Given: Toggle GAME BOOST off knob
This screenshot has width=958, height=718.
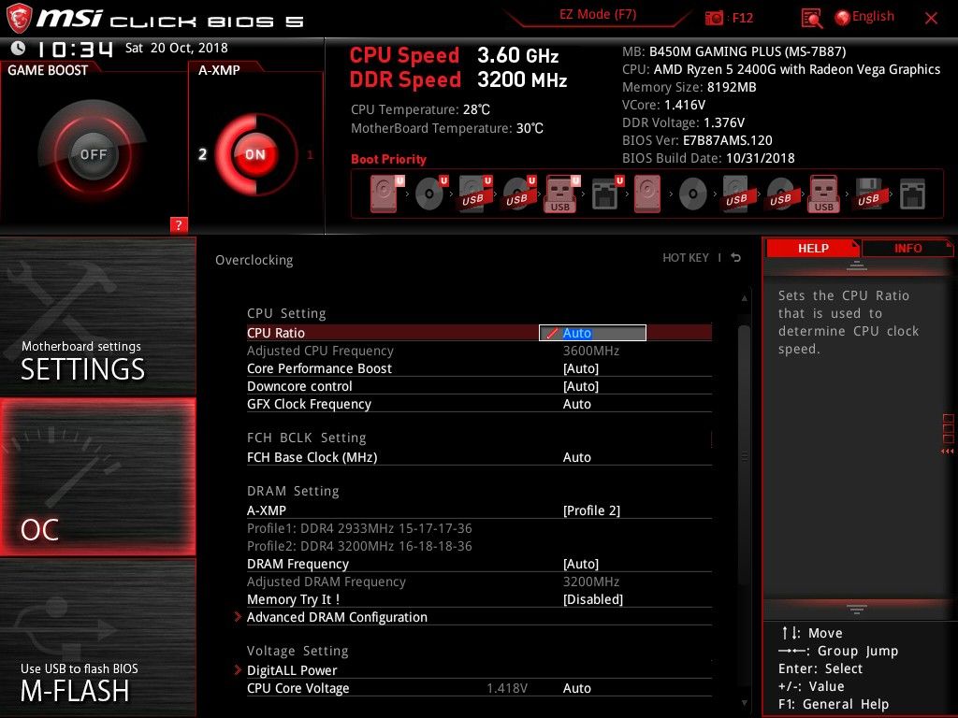Looking at the screenshot, I should pyautogui.click(x=93, y=154).
